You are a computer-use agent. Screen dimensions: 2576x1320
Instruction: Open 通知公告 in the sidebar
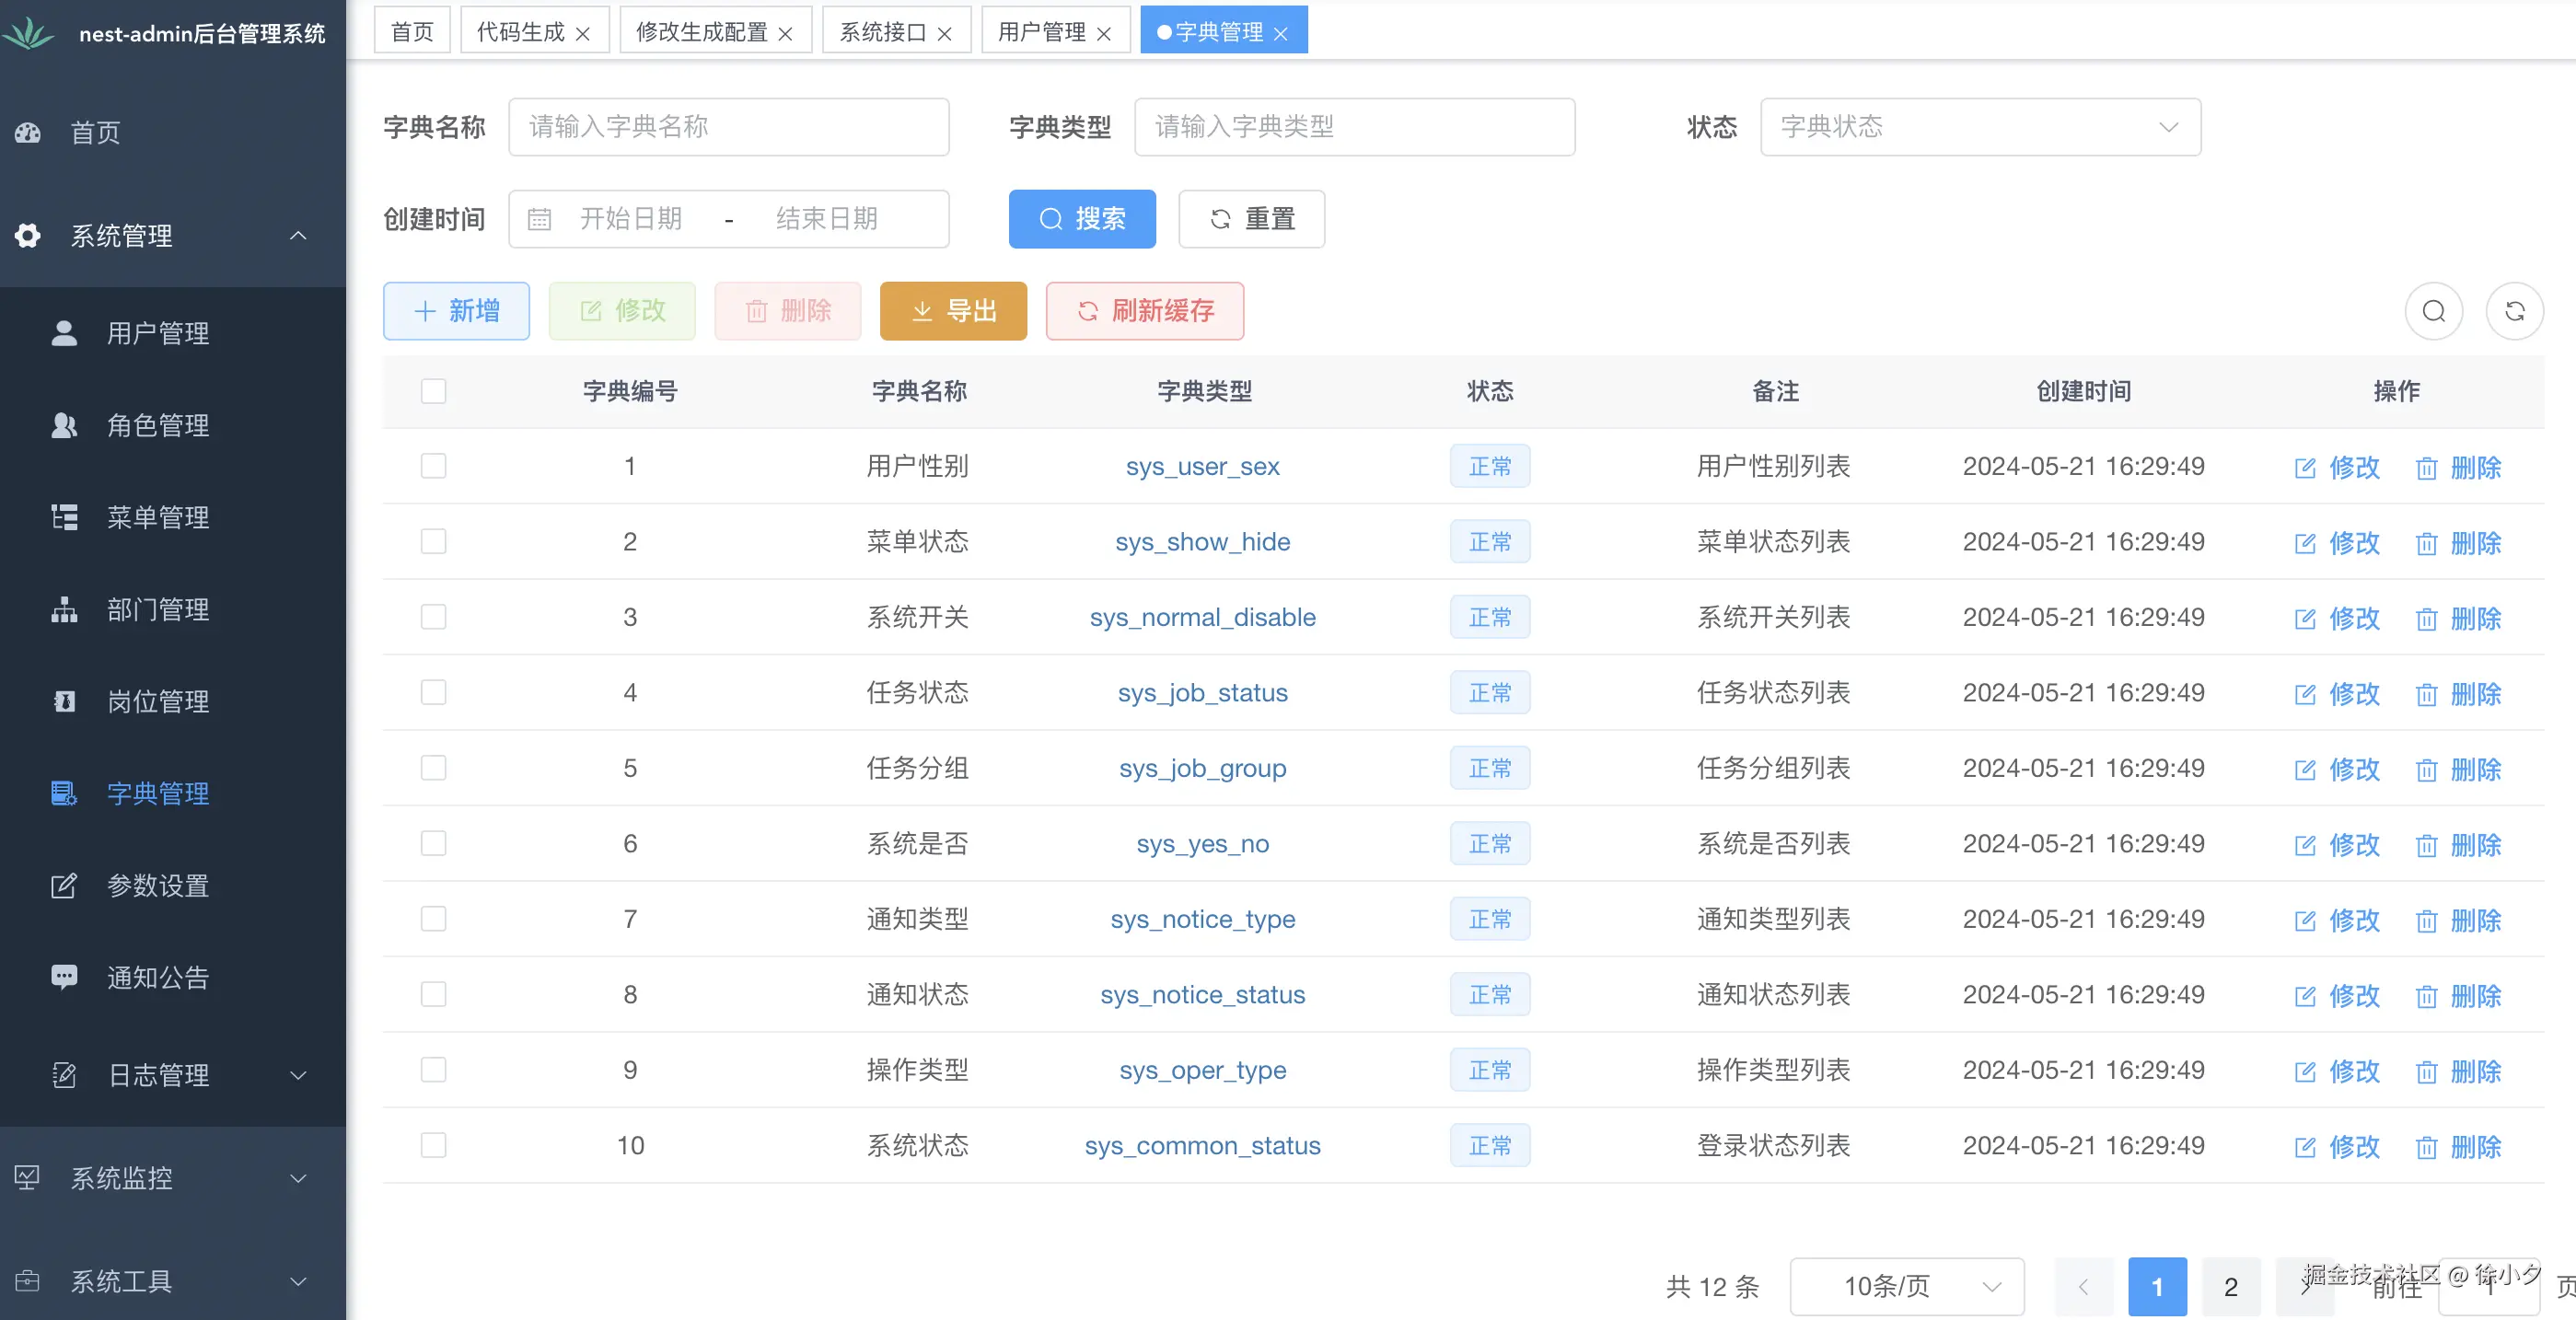pyautogui.click(x=158, y=977)
